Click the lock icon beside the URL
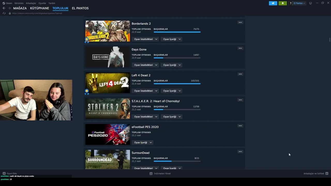331x186 pixels. (x=10, y=13)
